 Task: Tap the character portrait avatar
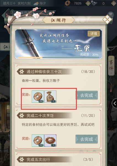[8, 15]
